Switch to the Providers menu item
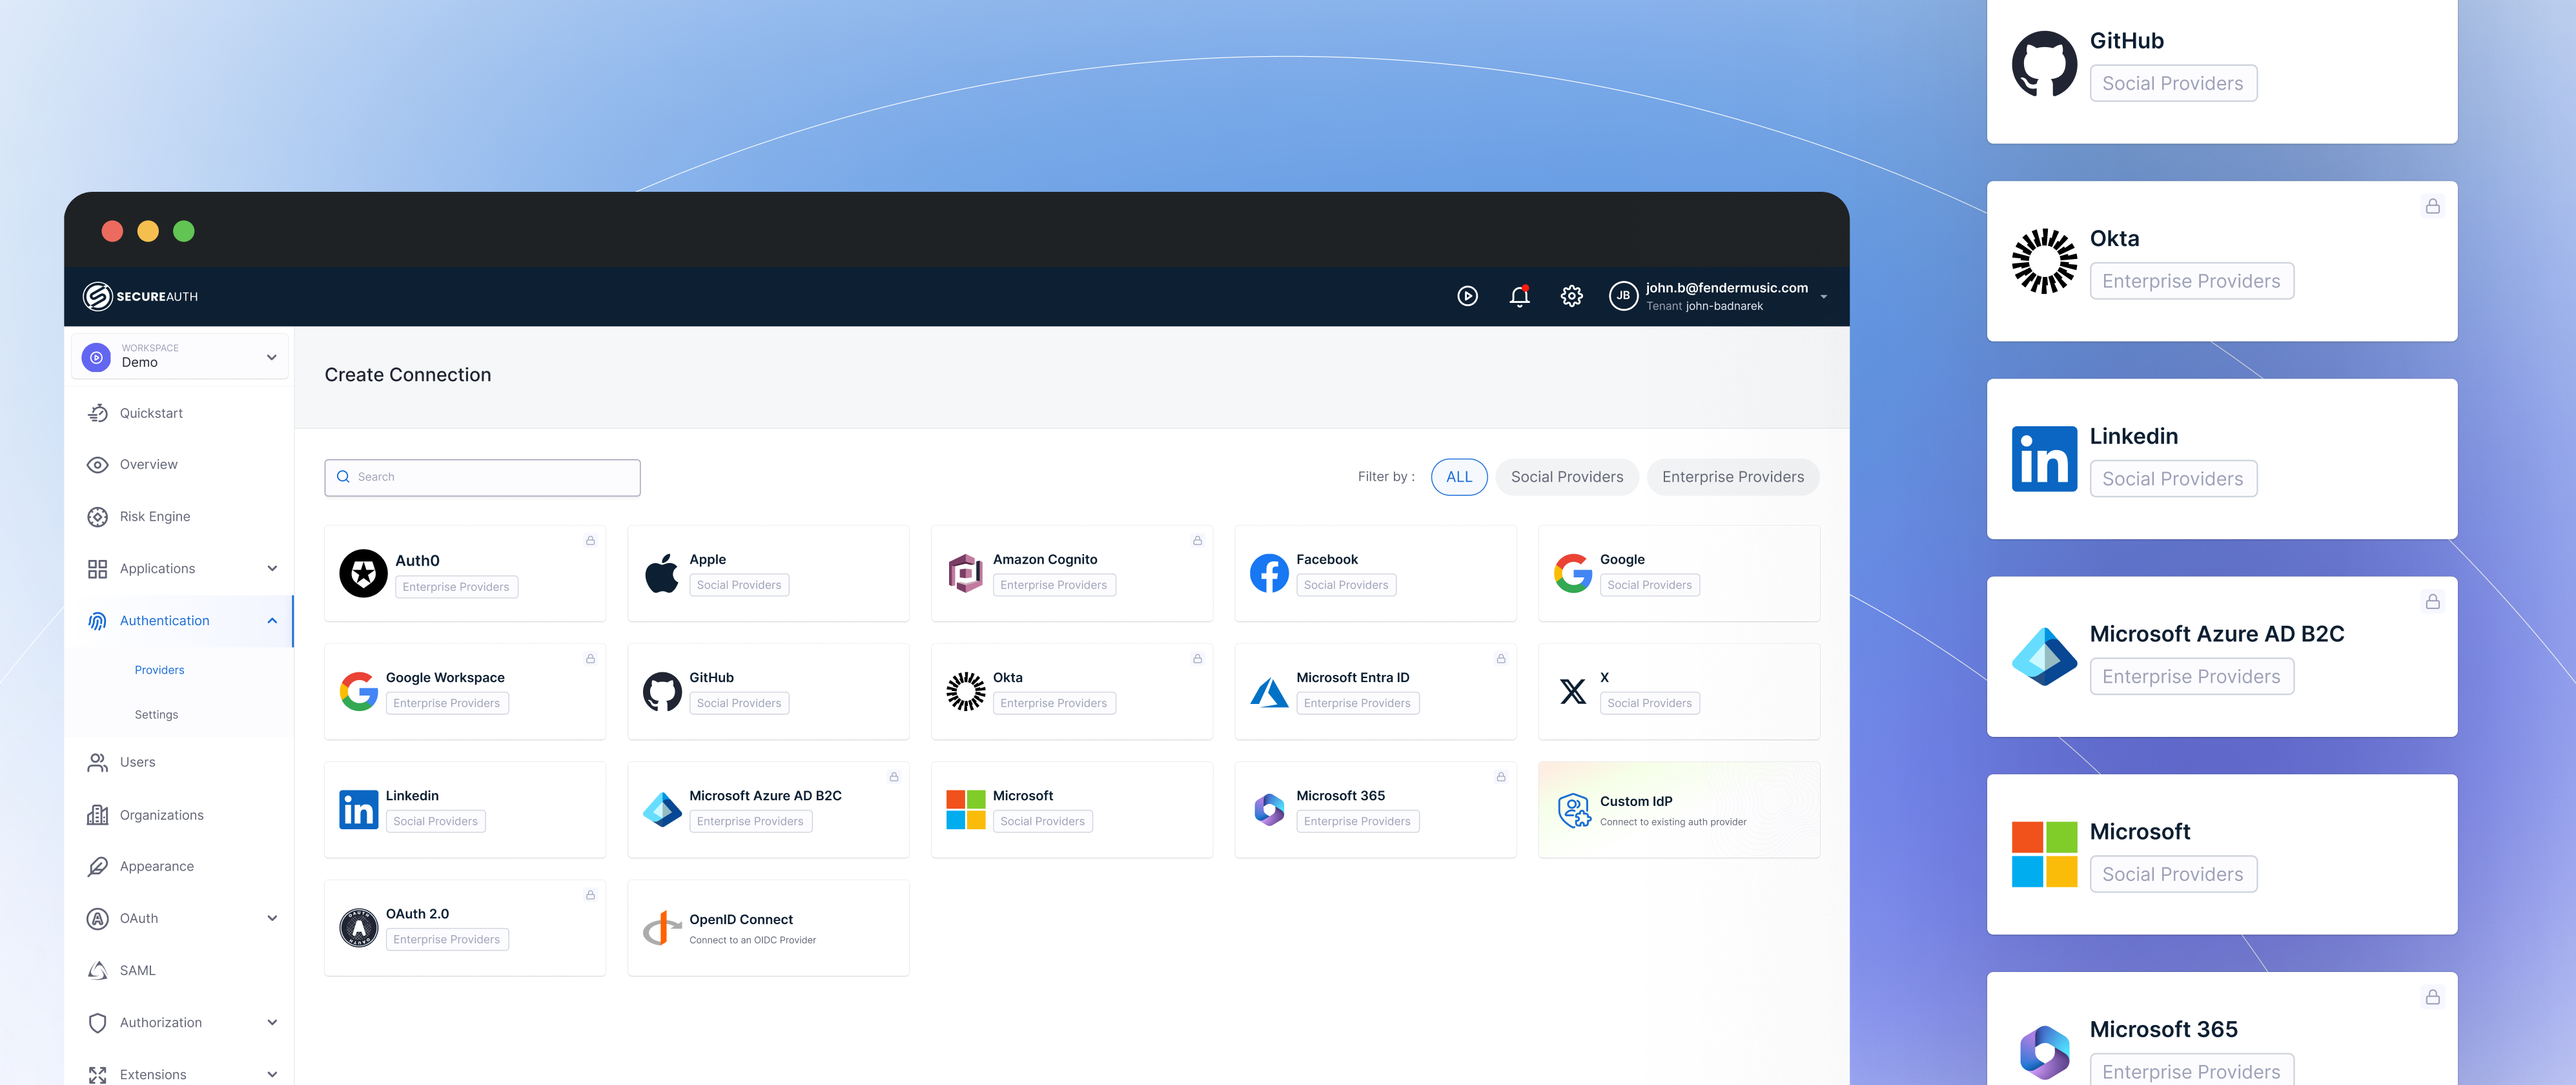2576x1085 pixels. pyautogui.click(x=159, y=669)
